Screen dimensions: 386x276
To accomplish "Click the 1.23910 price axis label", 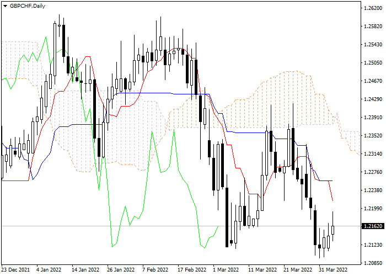I will tap(373, 117).
